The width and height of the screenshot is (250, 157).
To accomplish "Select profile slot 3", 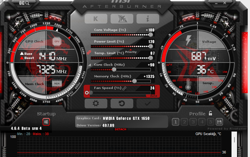I will [x=193, y=122].
